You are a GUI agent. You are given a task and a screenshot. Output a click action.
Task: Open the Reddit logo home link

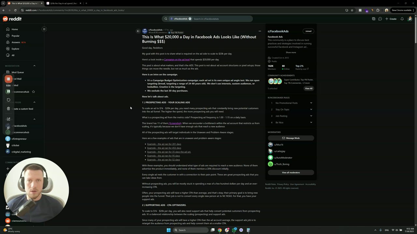pos(12,19)
